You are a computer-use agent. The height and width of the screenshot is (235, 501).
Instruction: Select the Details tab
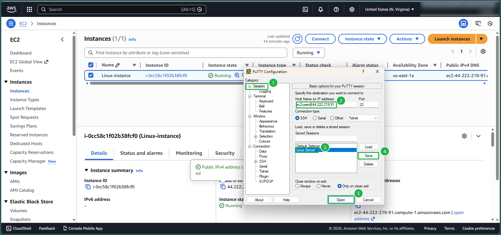(99, 153)
